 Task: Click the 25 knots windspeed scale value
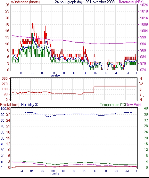click(7, 5)
